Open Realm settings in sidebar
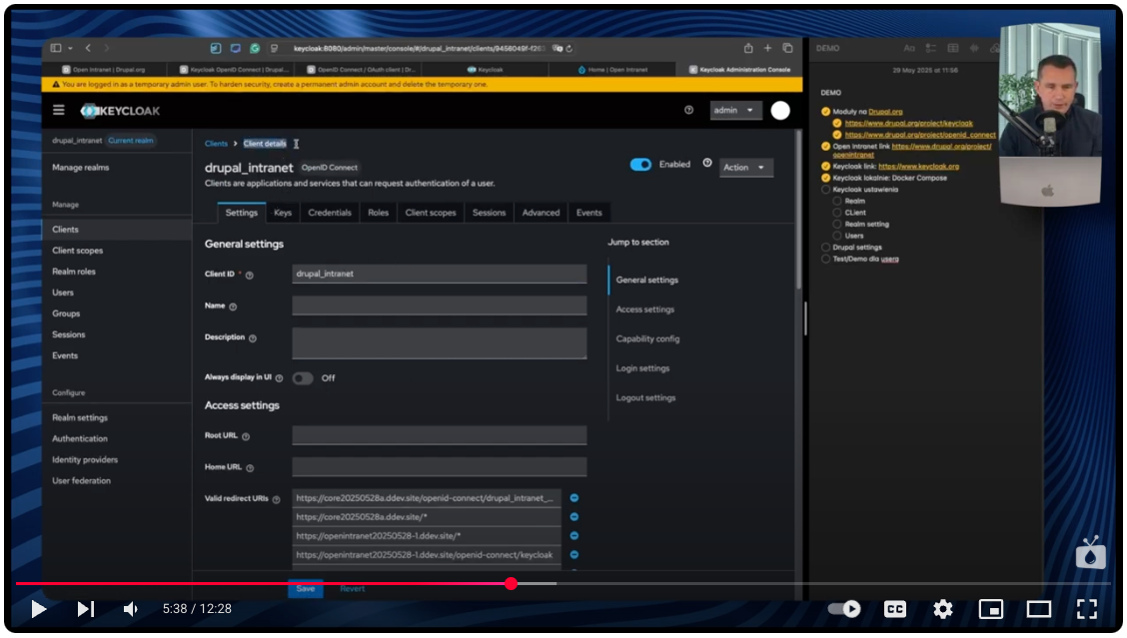Image resolution: width=1127 pixels, height=638 pixels. 80,417
